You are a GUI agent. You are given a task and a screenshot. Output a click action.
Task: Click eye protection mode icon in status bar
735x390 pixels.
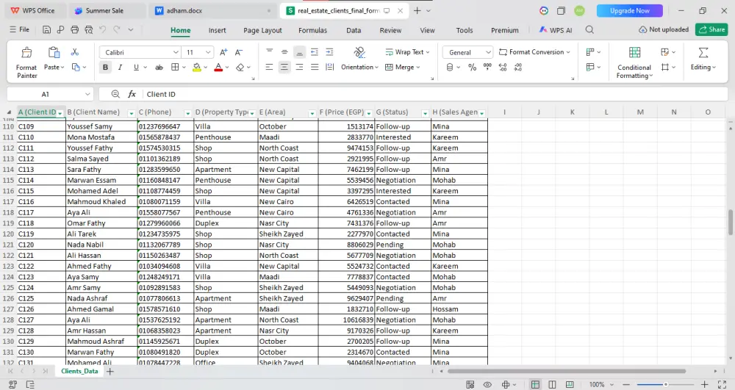pyautogui.click(x=487, y=384)
